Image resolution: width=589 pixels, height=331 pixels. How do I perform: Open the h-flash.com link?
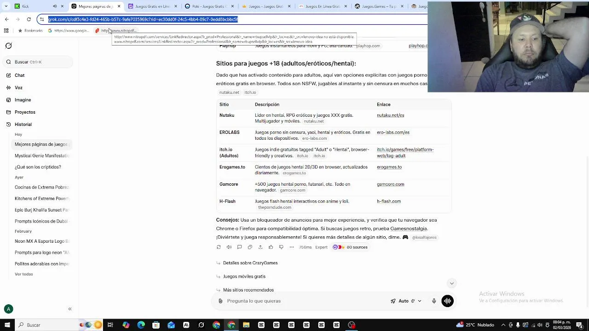pyautogui.click(x=389, y=201)
